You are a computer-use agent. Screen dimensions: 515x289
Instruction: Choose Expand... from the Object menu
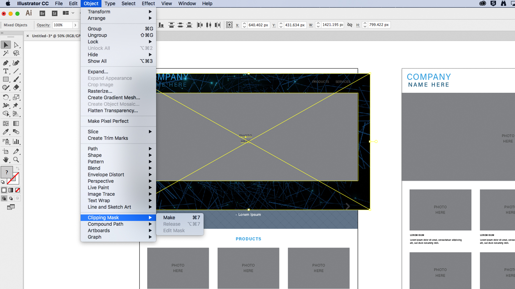pos(118,72)
